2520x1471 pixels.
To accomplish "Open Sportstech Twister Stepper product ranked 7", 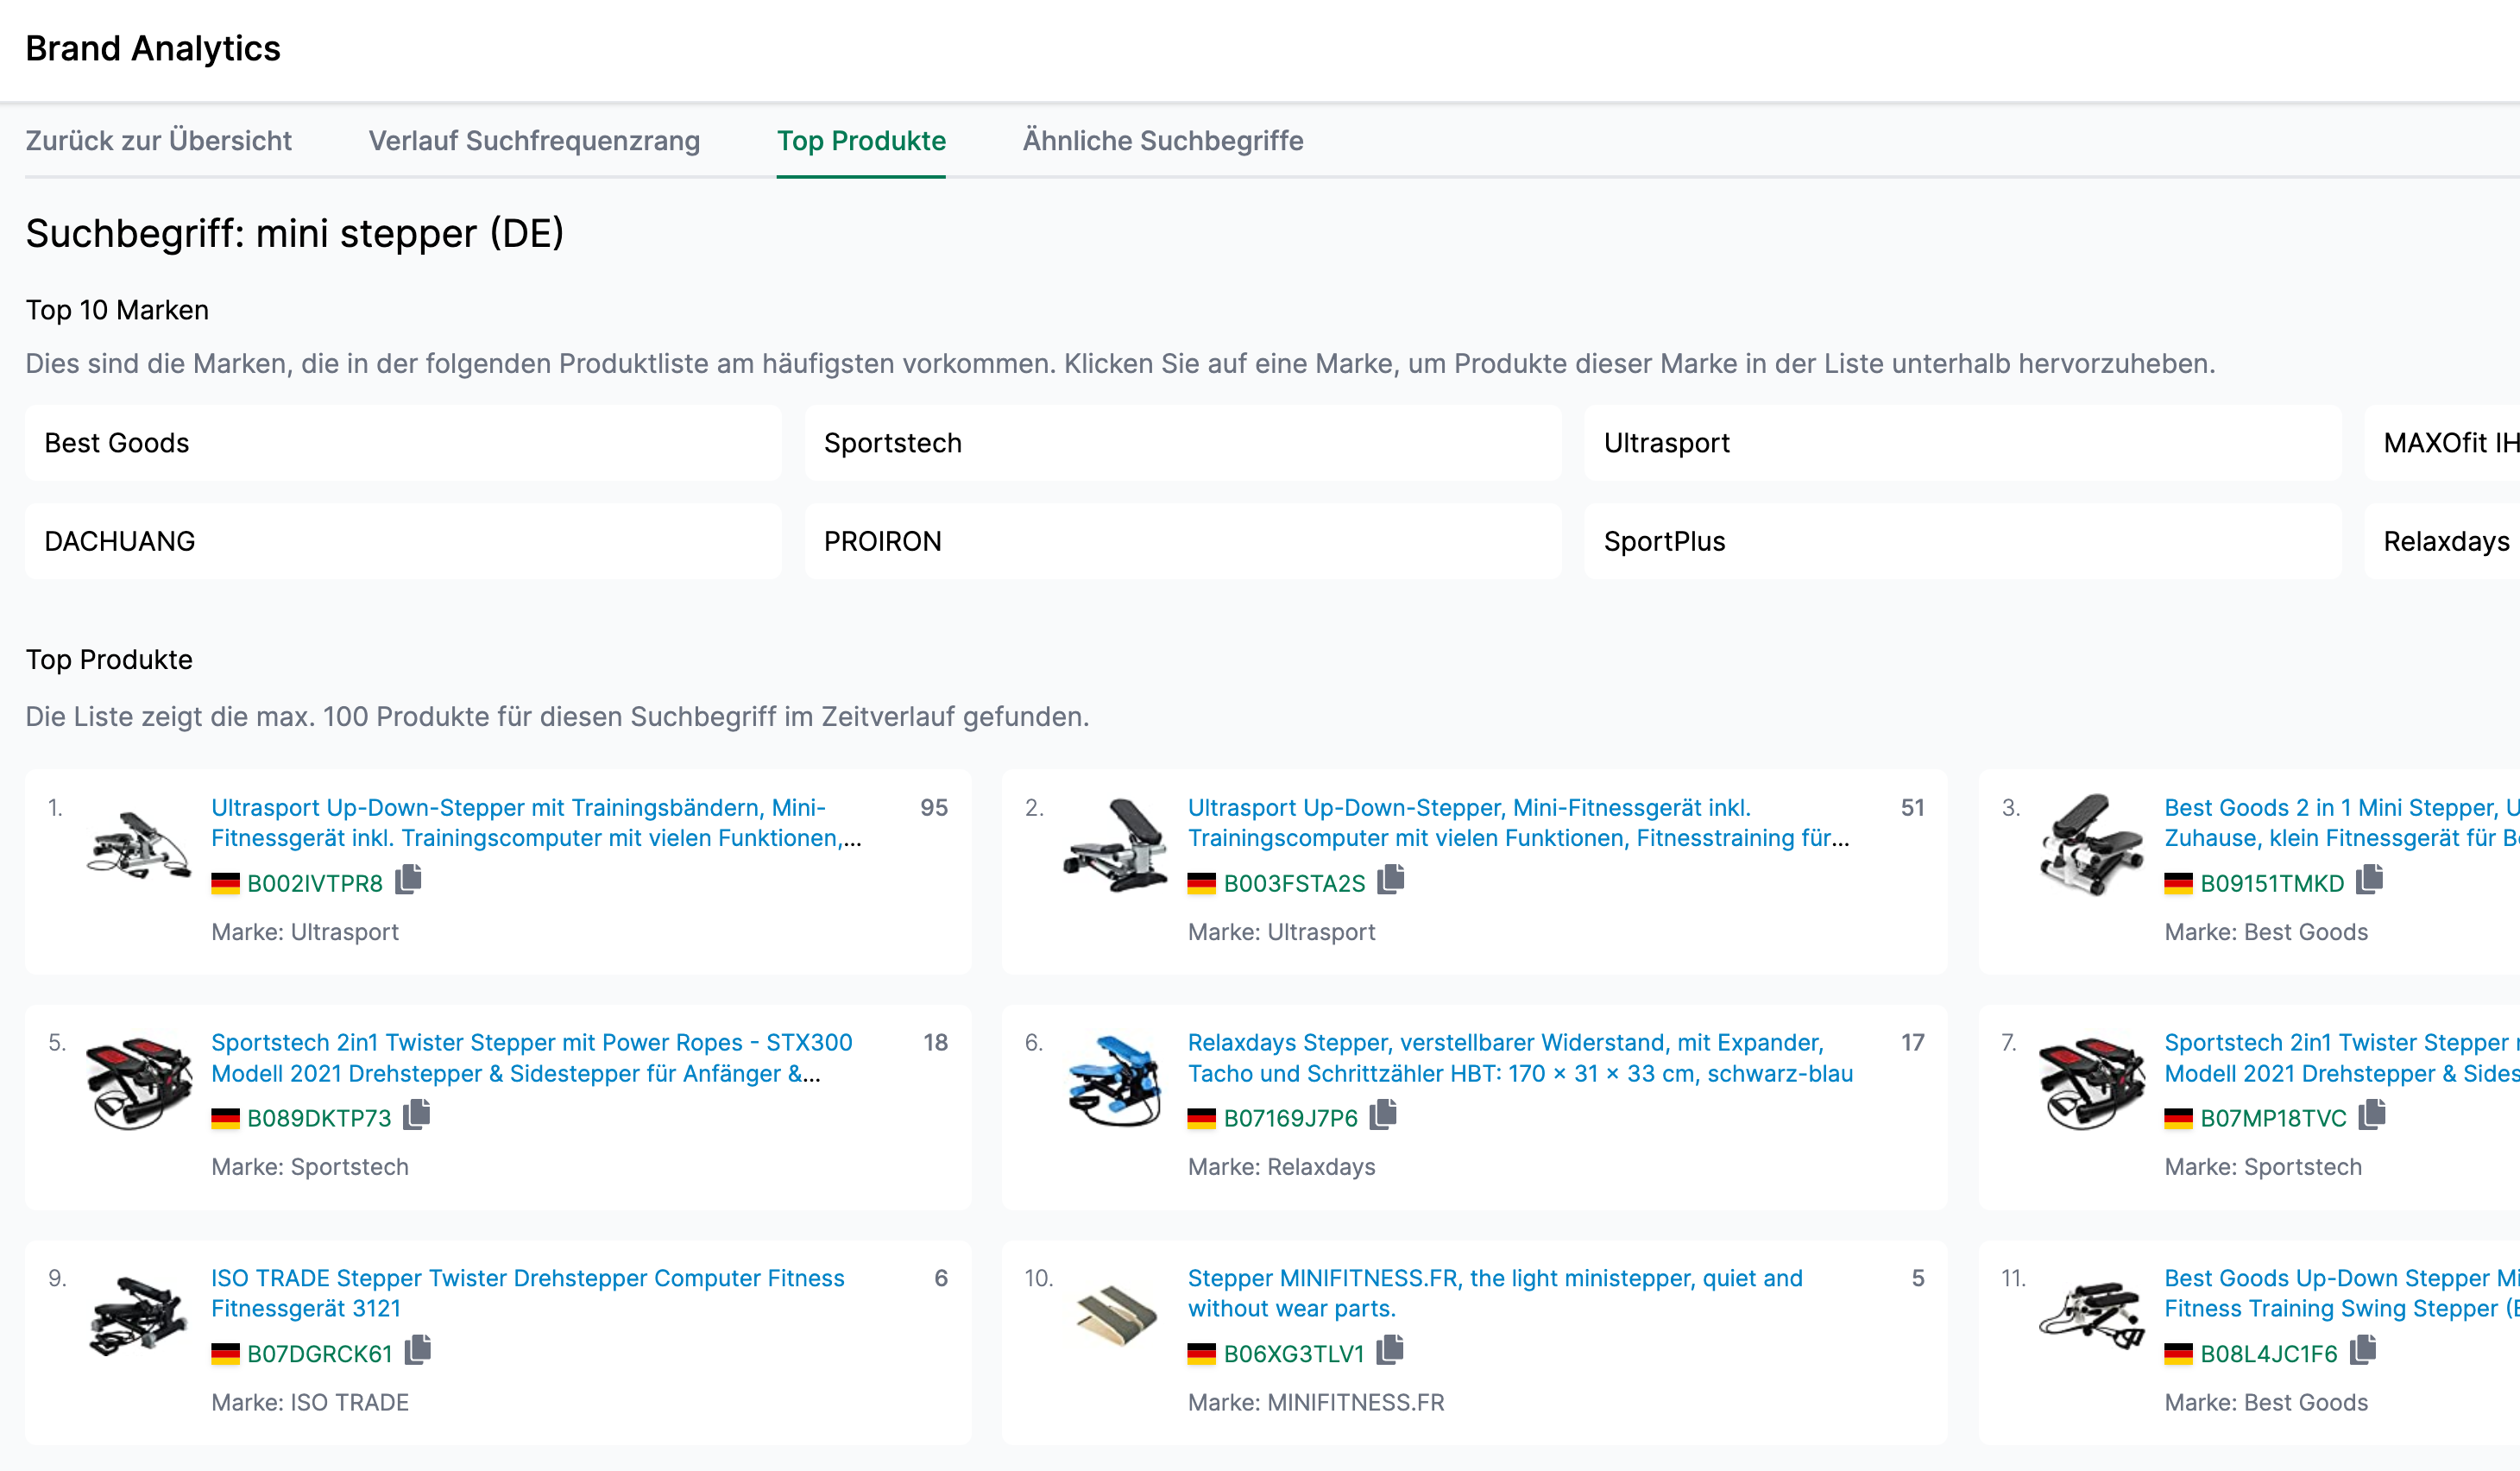I will pos(2342,1058).
